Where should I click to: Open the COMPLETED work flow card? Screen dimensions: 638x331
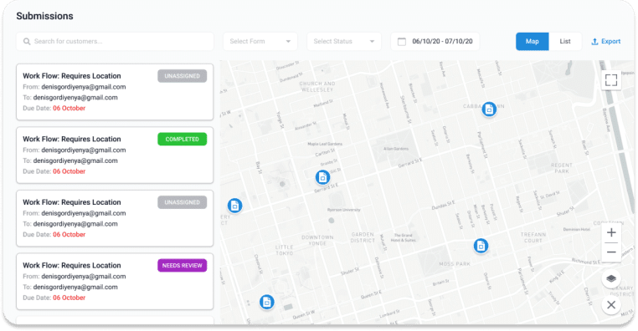tap(115, 155)
